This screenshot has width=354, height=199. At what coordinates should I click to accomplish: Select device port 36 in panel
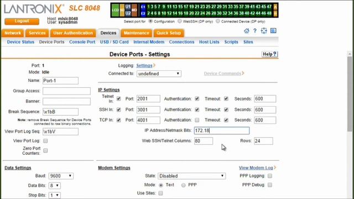pyautogui.click(x=236, y=13)
